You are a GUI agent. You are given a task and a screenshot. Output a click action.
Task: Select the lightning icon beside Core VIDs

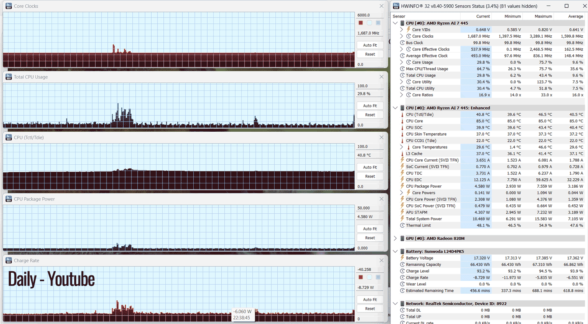click(x=409, y=30)
